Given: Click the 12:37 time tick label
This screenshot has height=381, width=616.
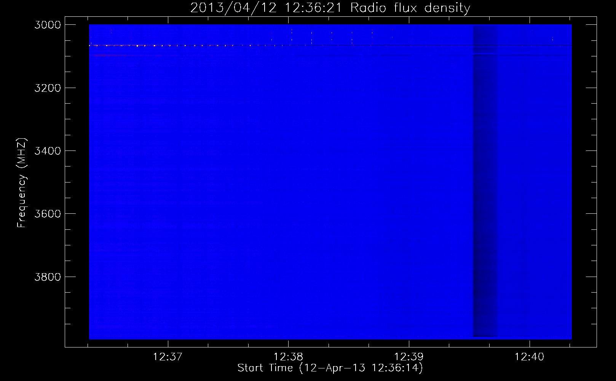Looking at the screenshot, I should (x=168, y=357).
